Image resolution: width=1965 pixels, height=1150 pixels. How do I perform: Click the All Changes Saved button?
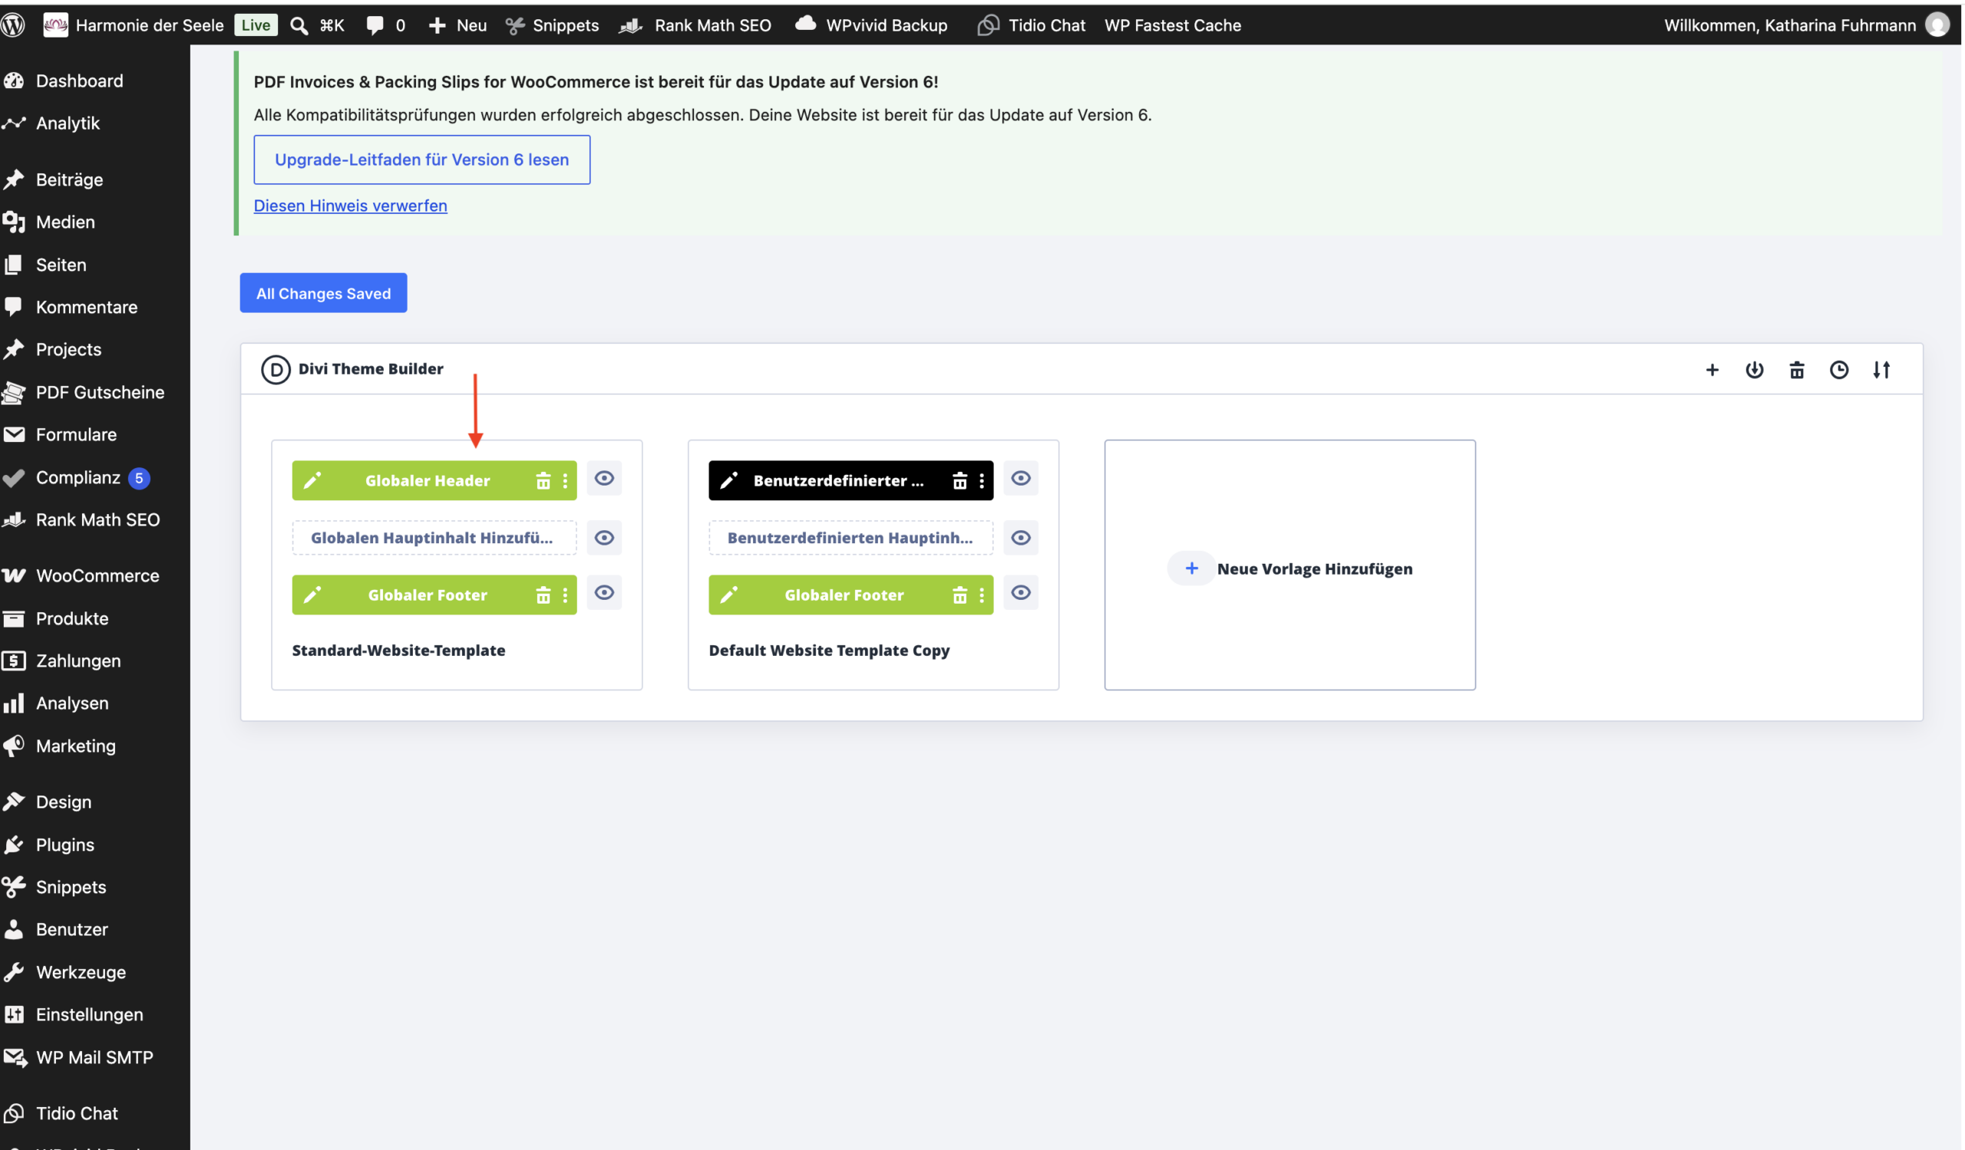coord(324,293)
